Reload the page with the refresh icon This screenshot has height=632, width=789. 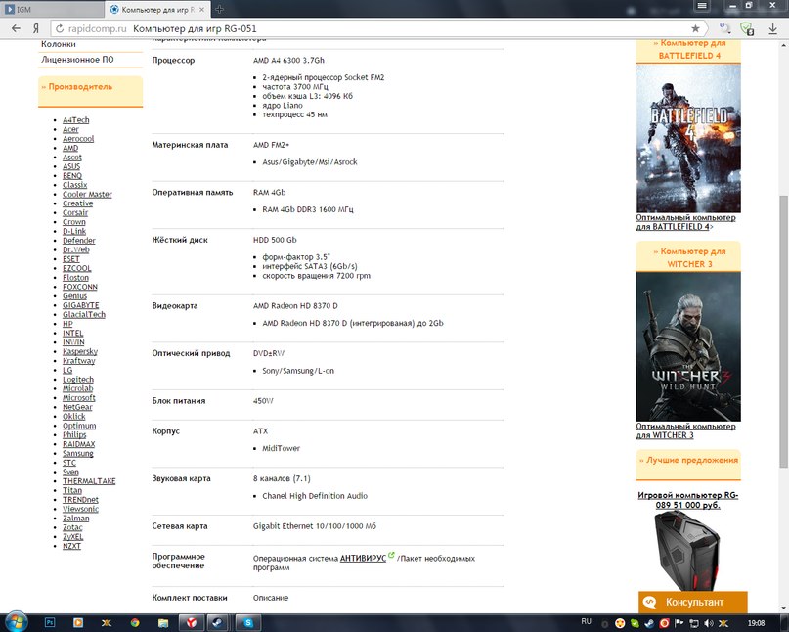coord(60,28)
